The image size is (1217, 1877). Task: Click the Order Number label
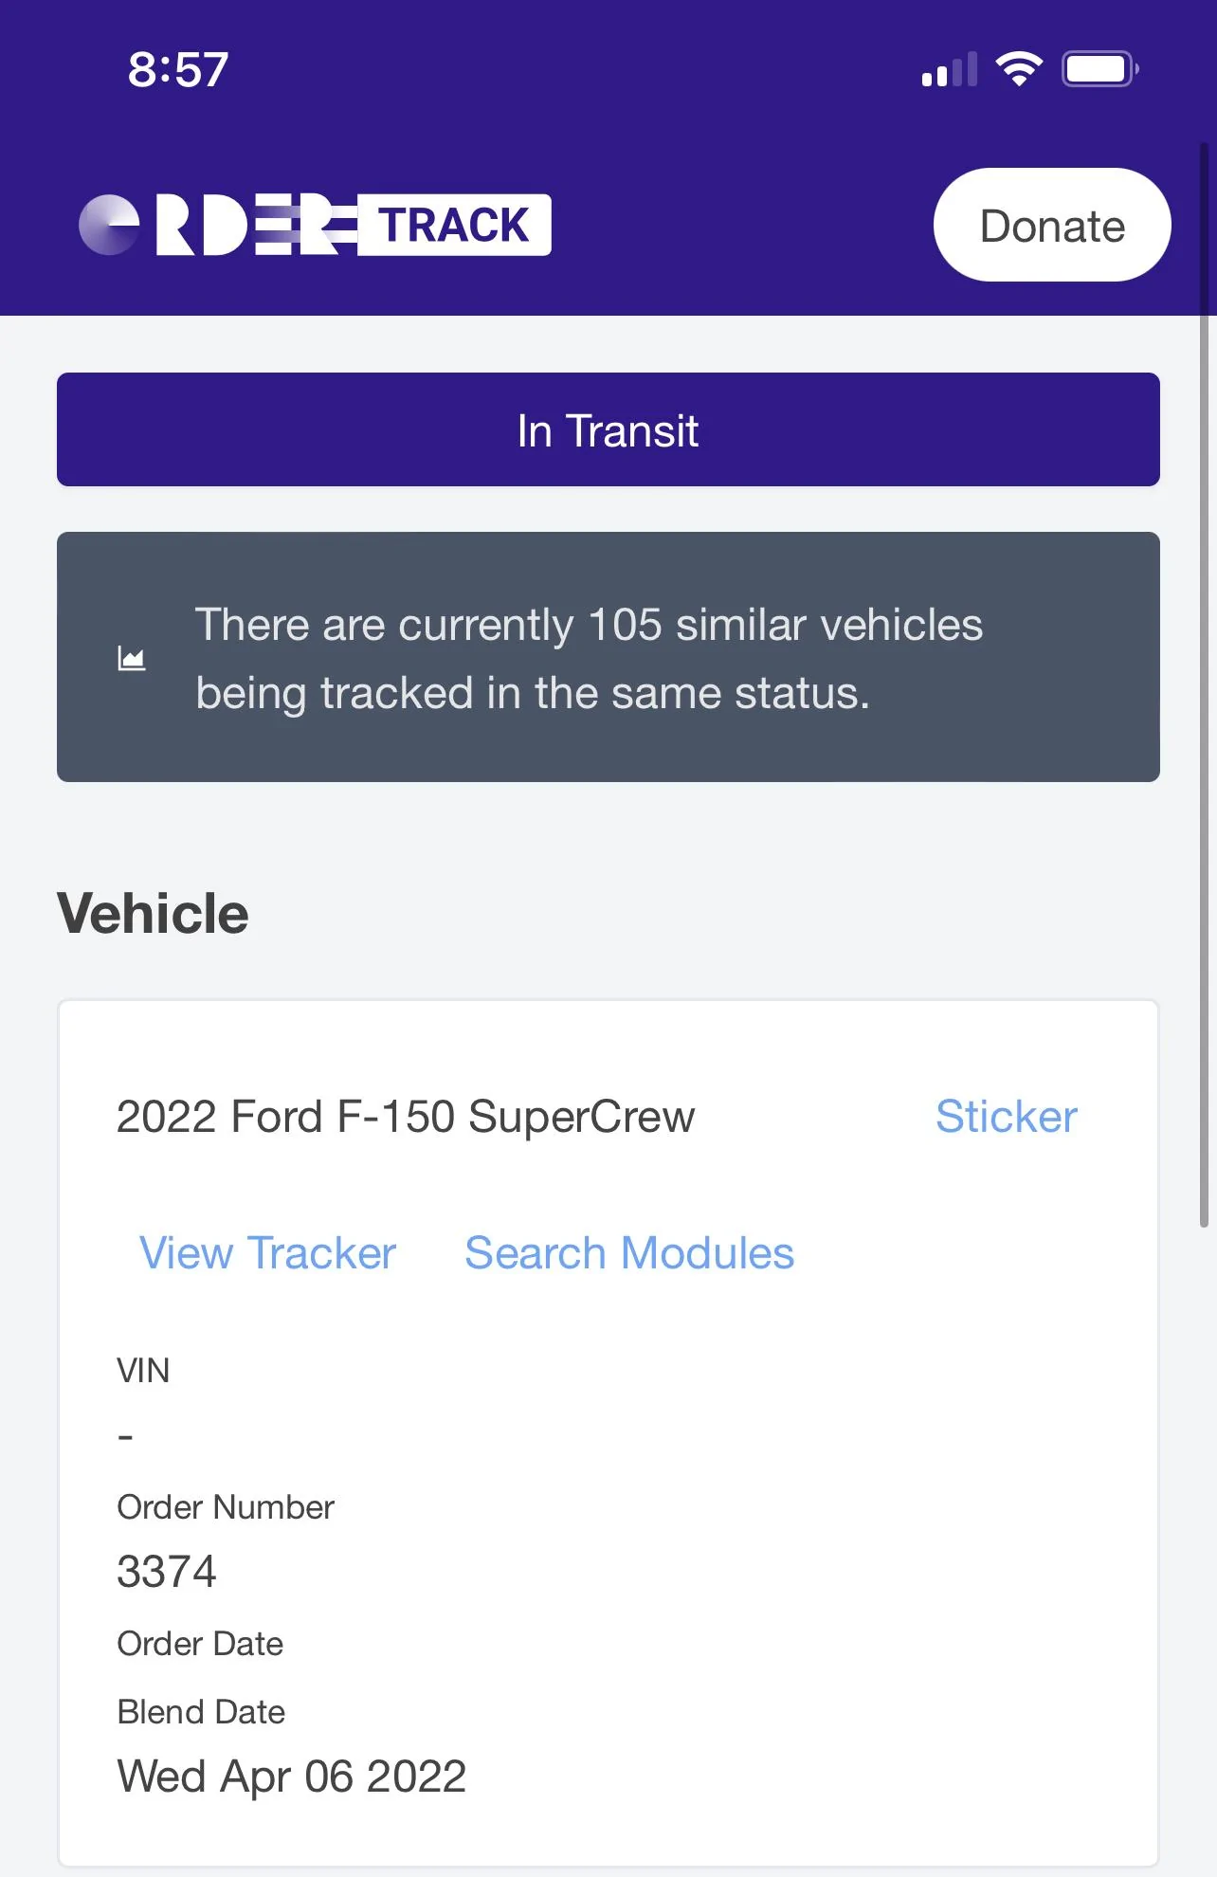click(226, 1507)
